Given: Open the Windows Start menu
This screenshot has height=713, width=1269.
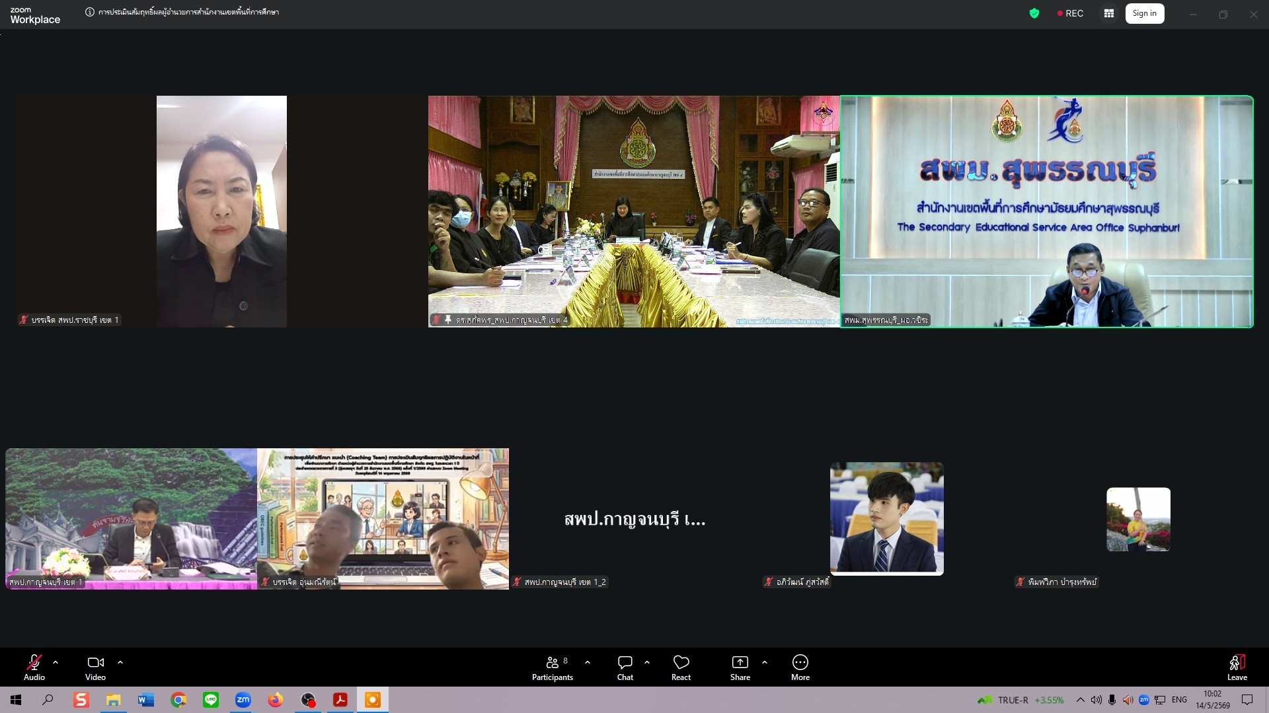Looking at the screenshot, I should (16, 700).
